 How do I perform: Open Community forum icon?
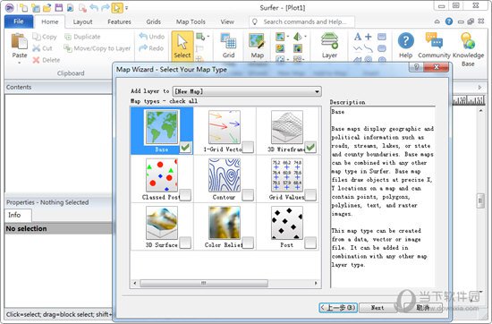coord(434,41)
